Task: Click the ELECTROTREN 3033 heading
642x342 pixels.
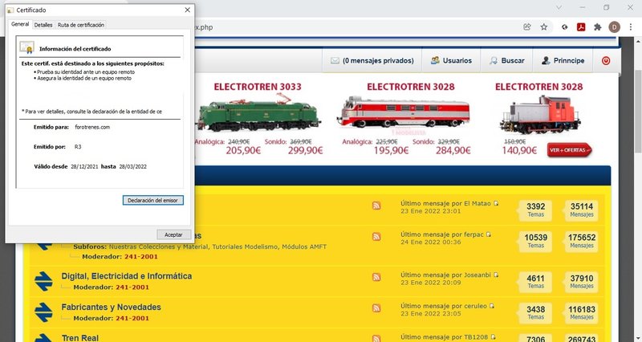Action: (x=258, y=87)
